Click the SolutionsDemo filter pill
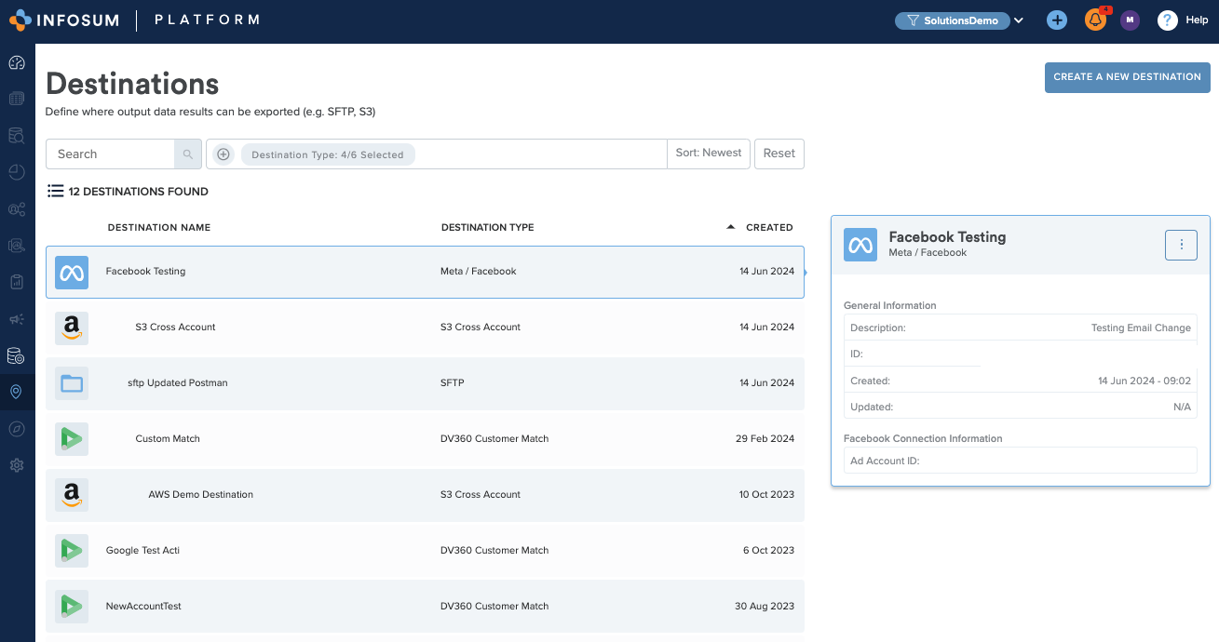 click(952, 20)
